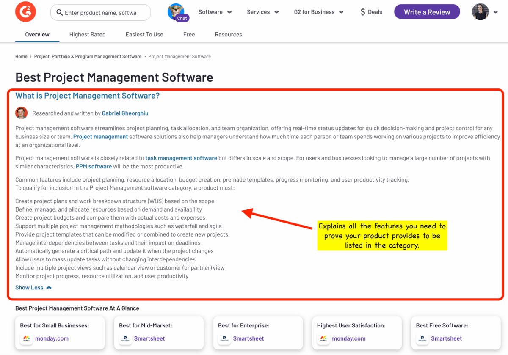Expand the Software dropdown menu

point(215,12)
